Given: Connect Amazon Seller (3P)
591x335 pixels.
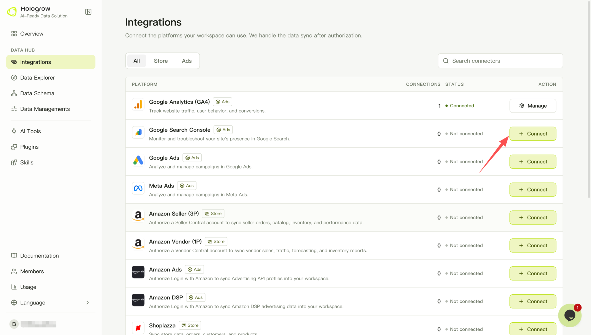Looking at the screenshot, I should [x=533, y=218].
